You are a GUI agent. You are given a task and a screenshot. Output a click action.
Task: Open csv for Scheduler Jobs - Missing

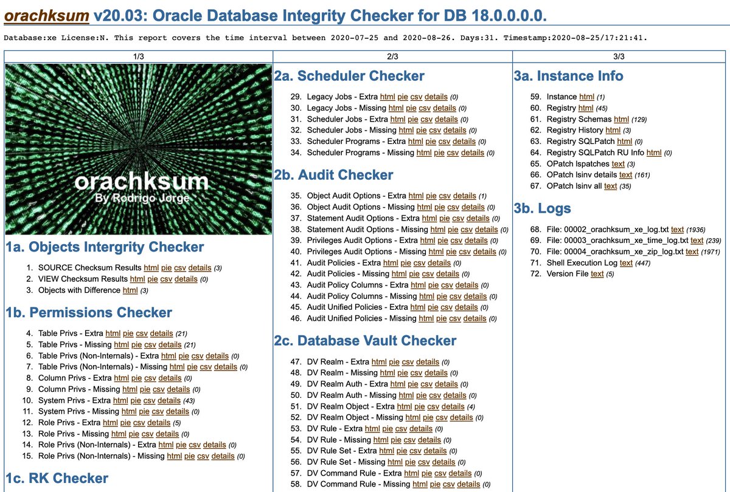tap(435, 130)
